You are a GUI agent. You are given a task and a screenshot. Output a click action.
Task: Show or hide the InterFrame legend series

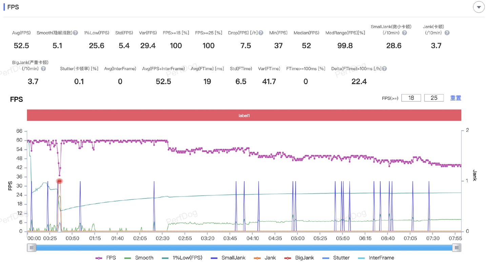tap(376, 258)
